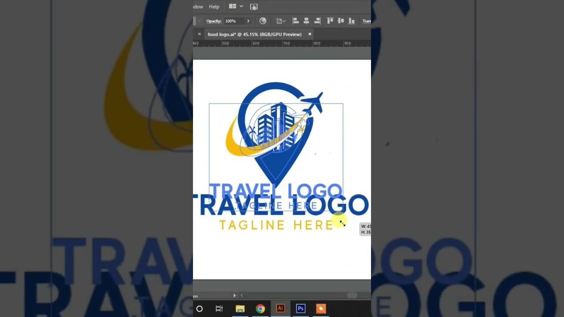The image size is (564, 317).
Task: Click the Arrange Documents layout icon
Action: click(233, 7)
